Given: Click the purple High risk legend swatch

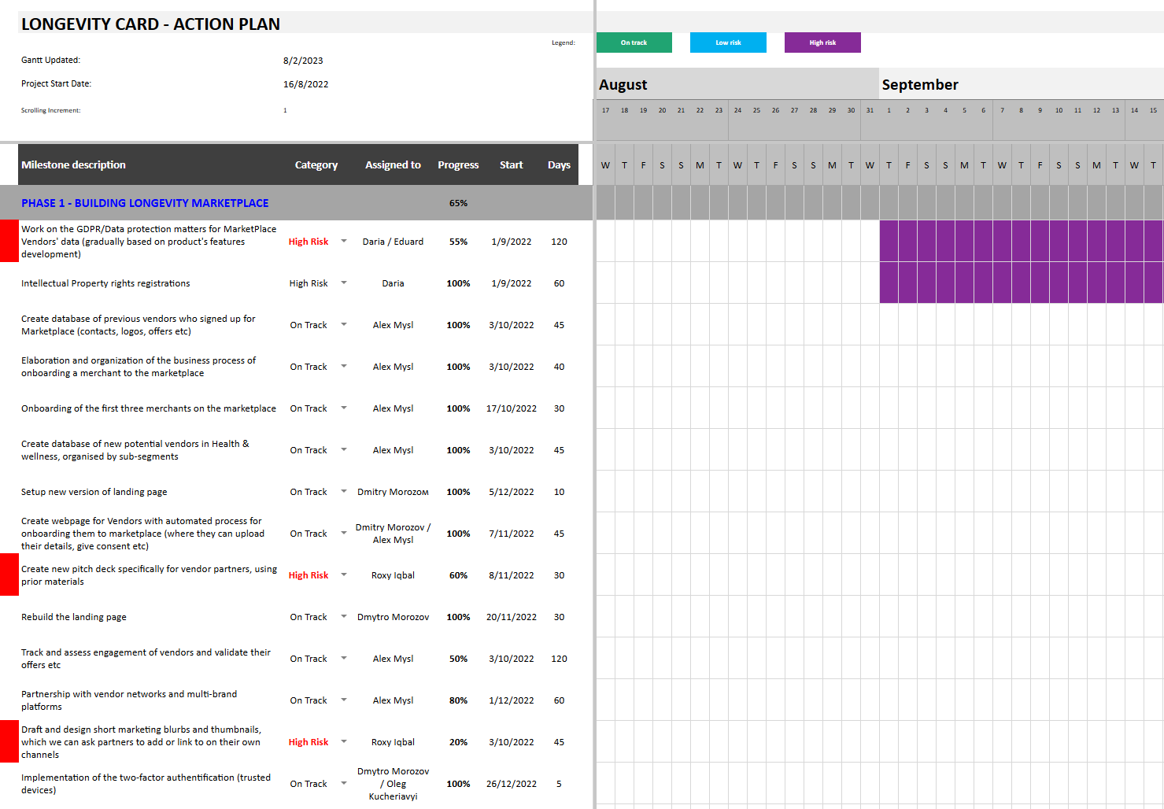Looking at the screenshot, I should 822,42.
